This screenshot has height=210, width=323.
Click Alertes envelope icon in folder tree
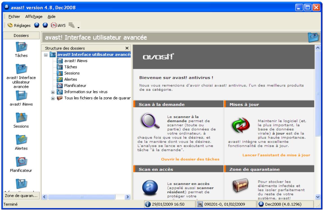[60, 79]
